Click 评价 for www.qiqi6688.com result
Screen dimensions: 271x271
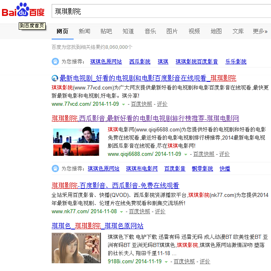[224, 154]
